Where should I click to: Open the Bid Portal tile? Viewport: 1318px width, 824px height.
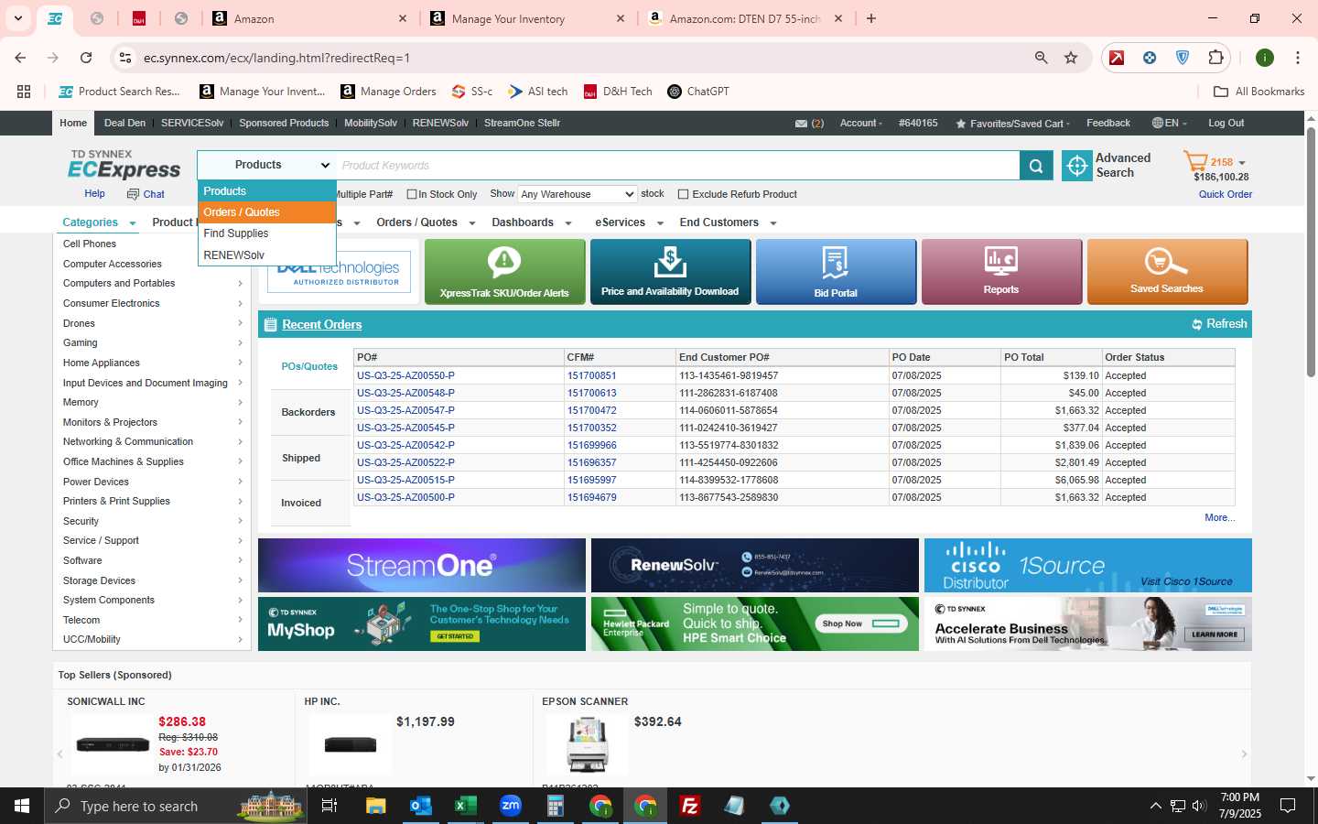[836, 271]
